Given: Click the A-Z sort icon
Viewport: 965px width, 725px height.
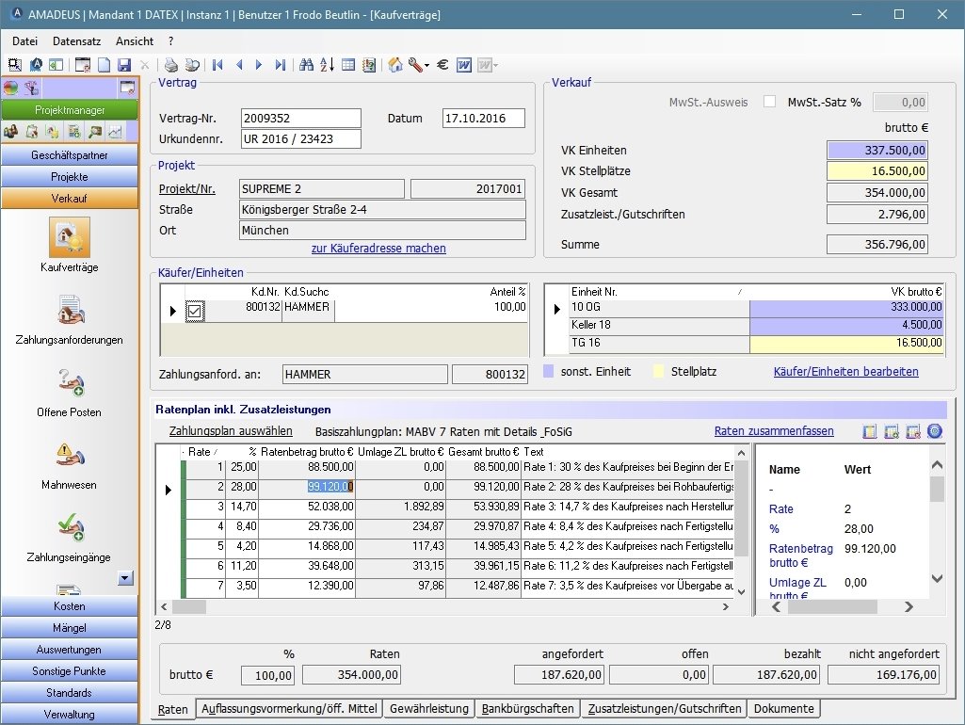Looking at the screenshot, I should (327, 65).
